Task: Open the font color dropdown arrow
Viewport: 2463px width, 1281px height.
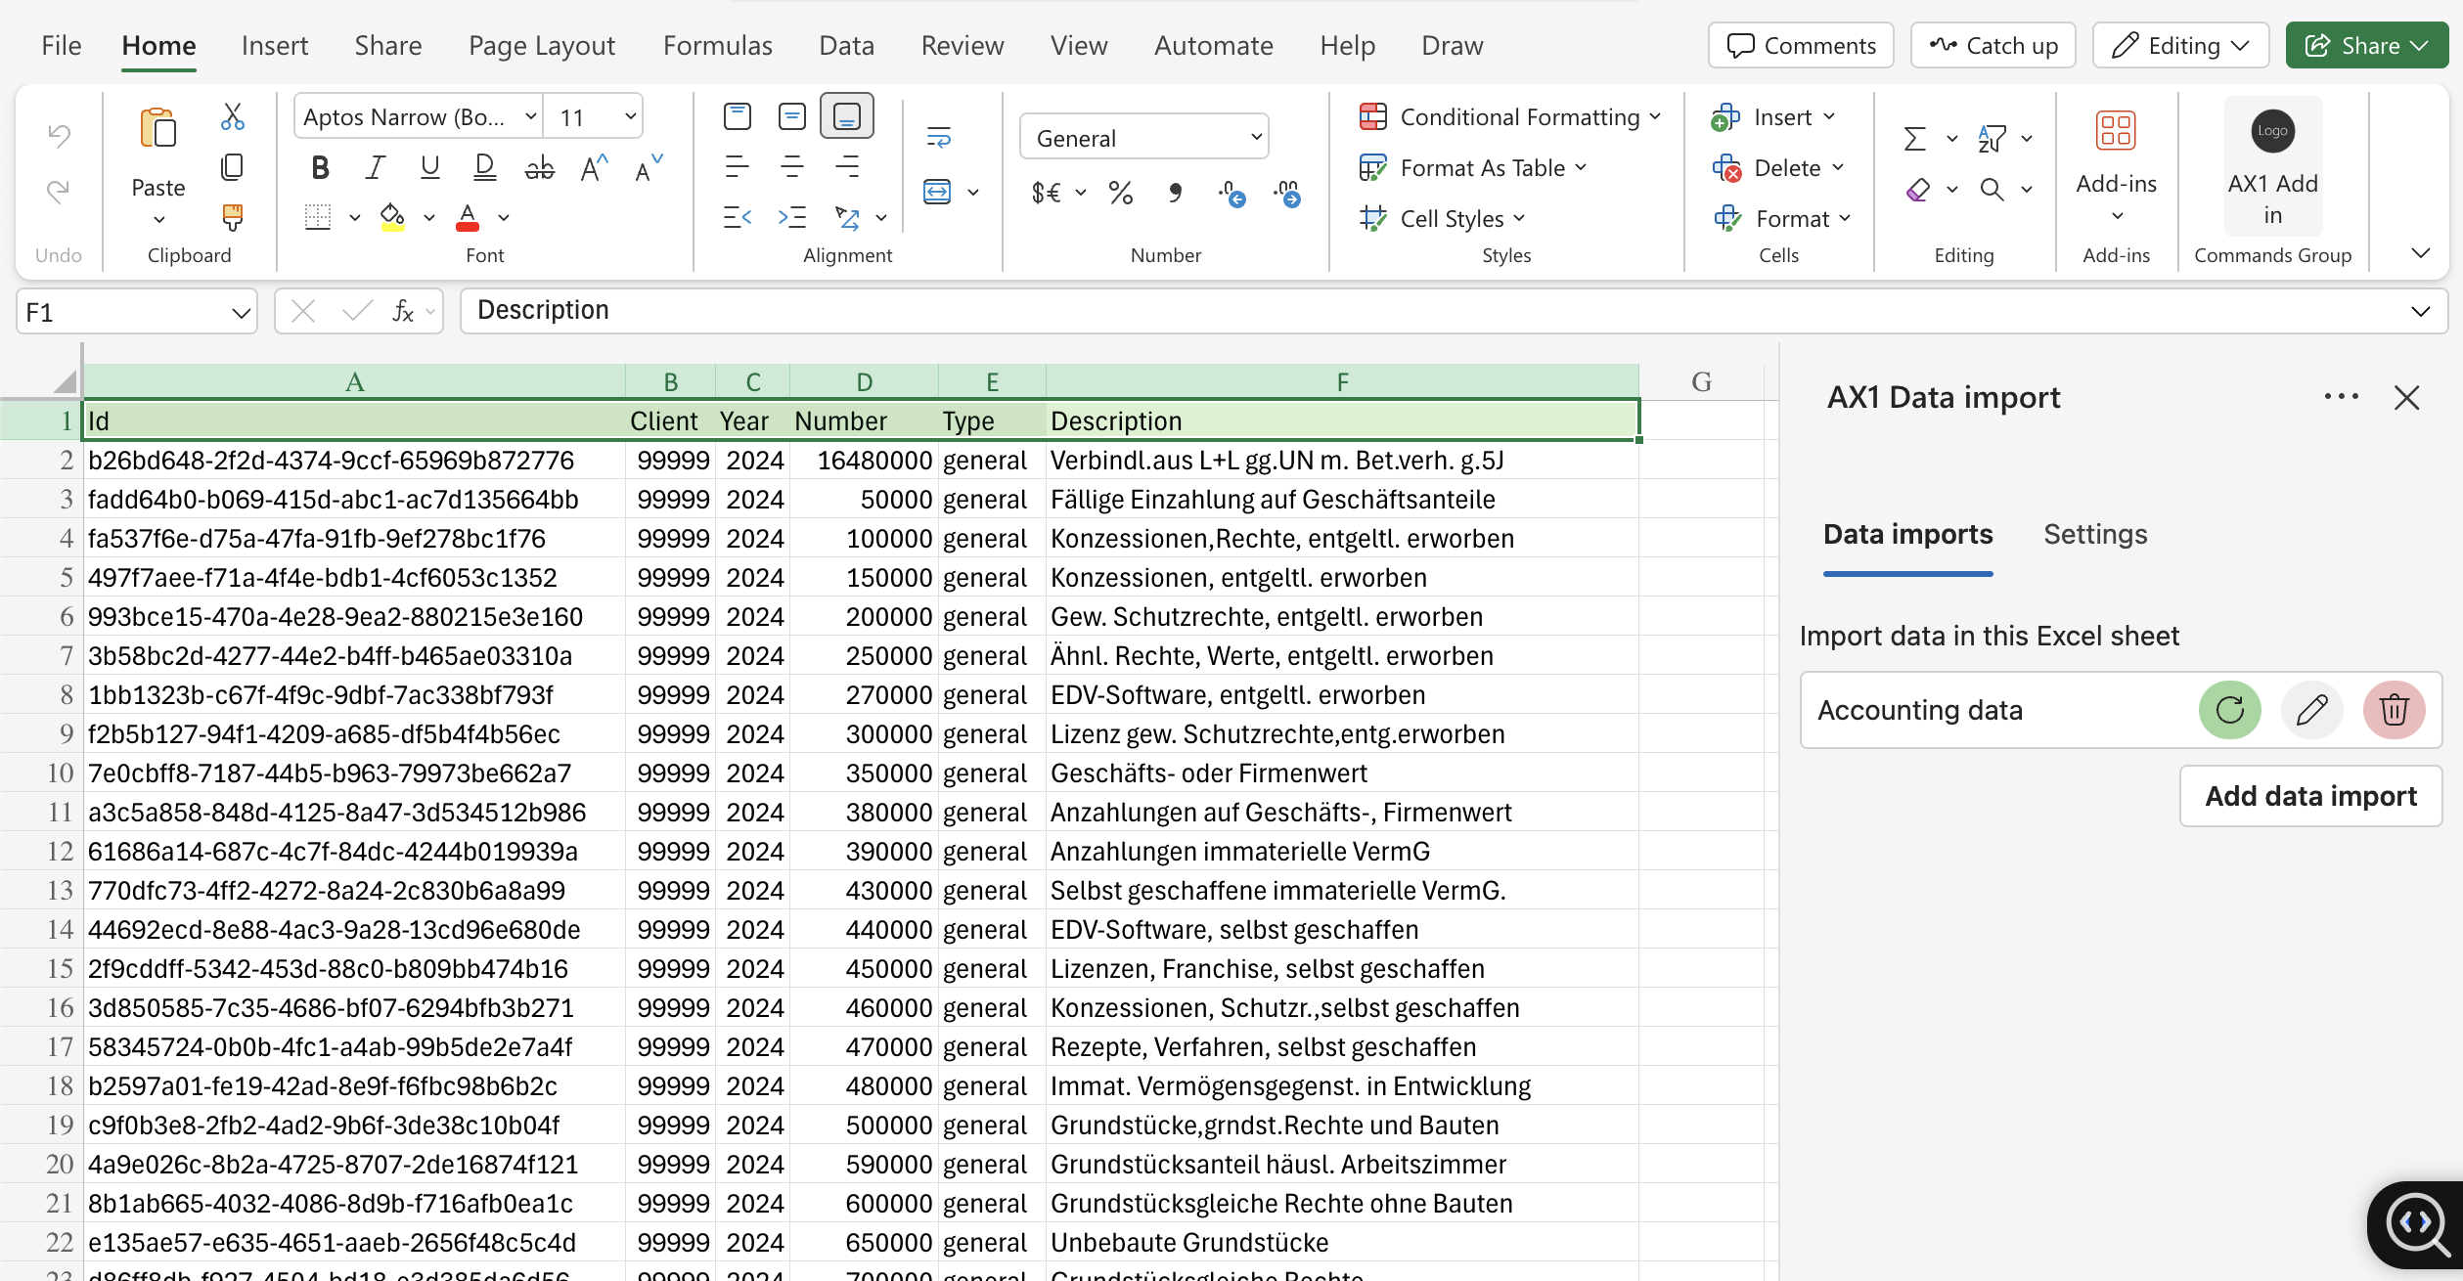Action: pos(504,217)
